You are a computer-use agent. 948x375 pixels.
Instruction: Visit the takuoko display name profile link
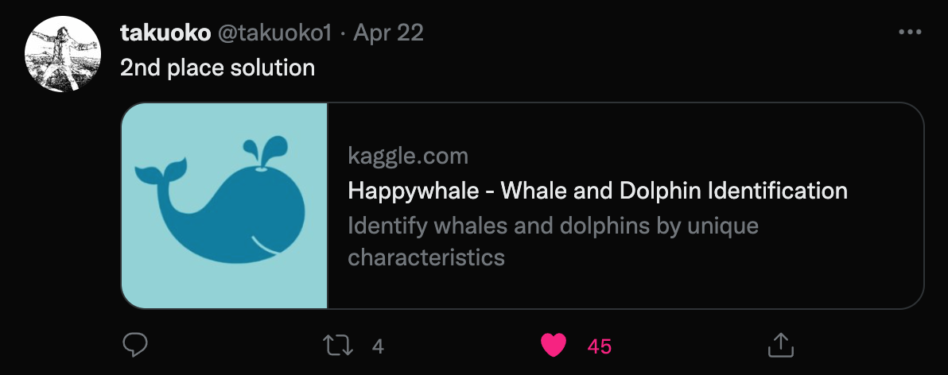coord(165,33)
